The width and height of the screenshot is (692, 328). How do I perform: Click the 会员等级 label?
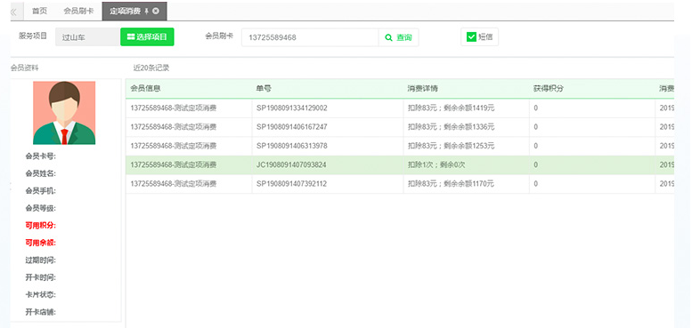point(41,208)
